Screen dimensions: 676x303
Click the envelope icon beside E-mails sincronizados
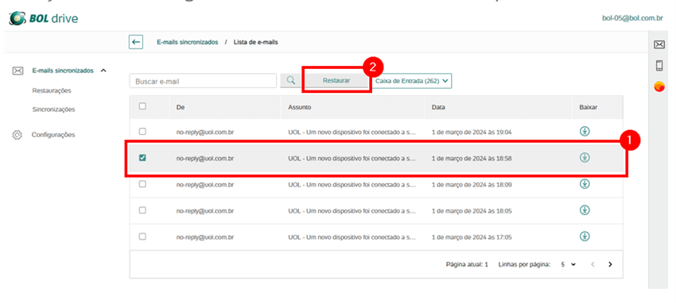pos(17,71)
